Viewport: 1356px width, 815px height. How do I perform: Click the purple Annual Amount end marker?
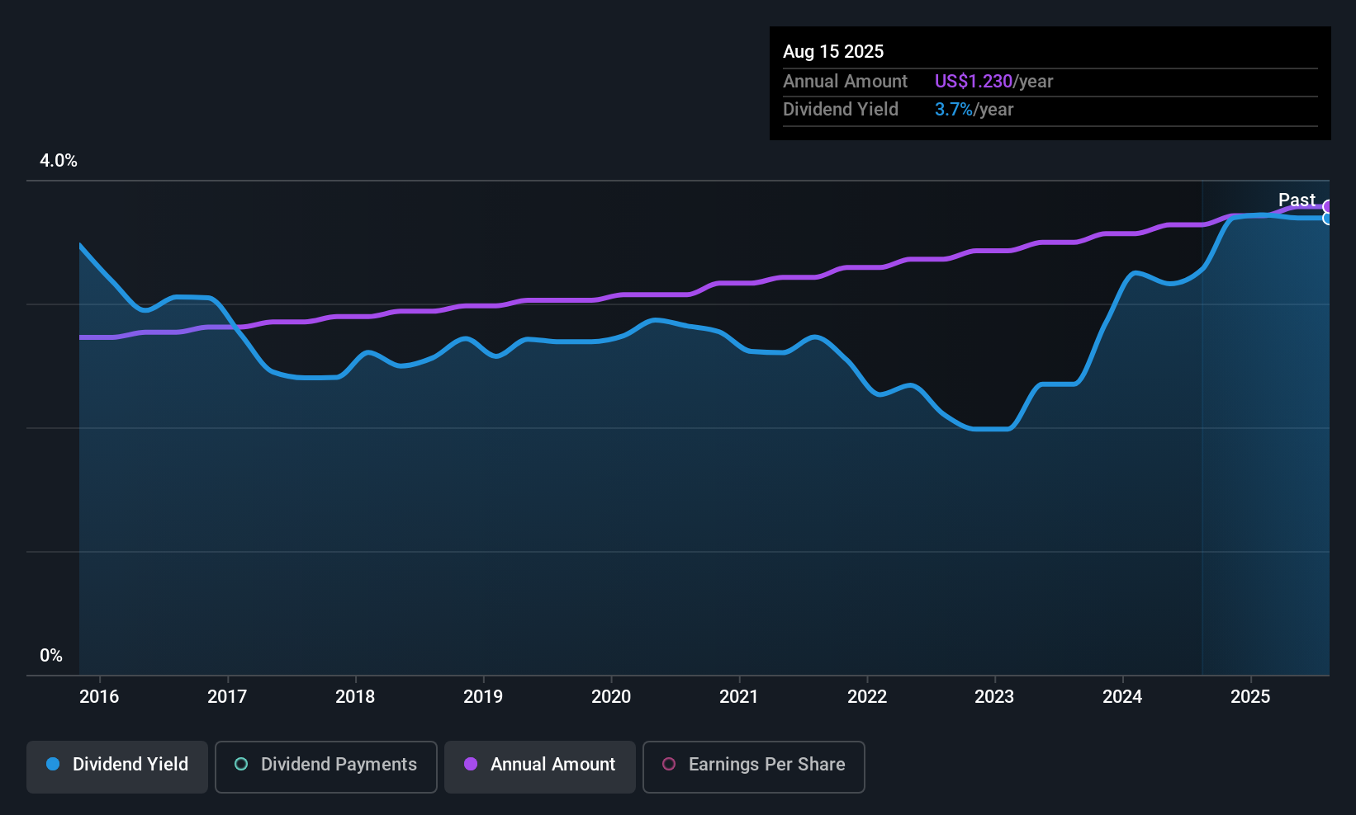(x=1329, y=207)
